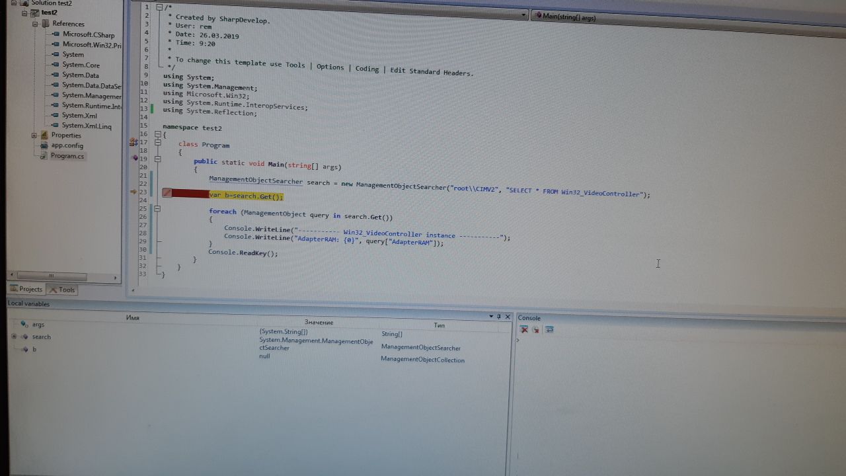The height and width of the screenshot is (476, 846).
Task: Click the highlighted line var b=search.Get();
Action: tap(246, 196)
